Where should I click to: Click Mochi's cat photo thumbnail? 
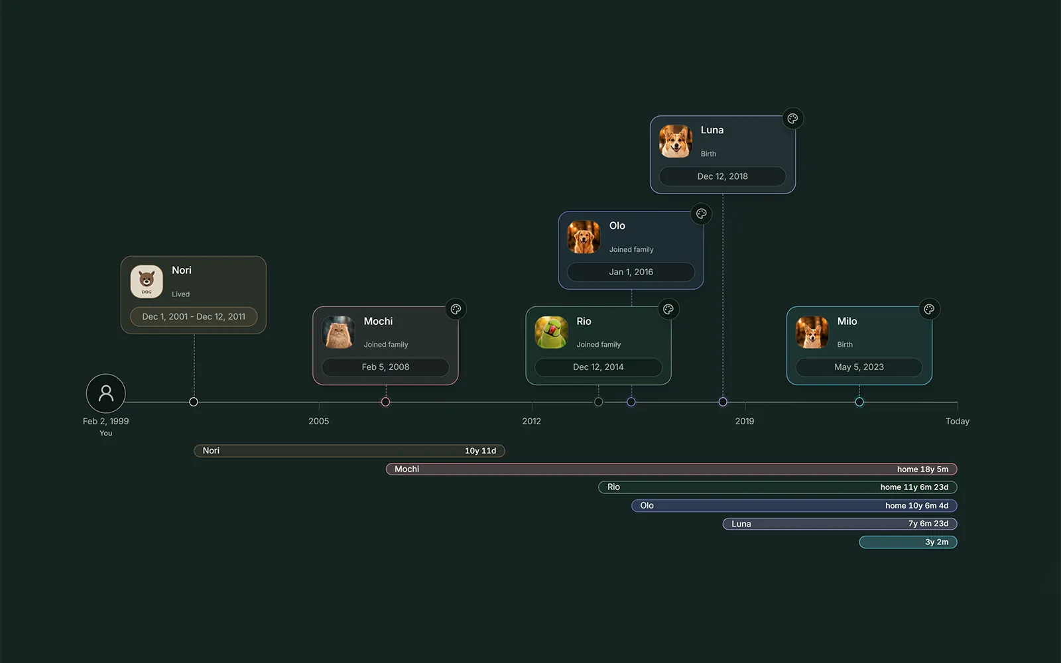click(338, 332)
